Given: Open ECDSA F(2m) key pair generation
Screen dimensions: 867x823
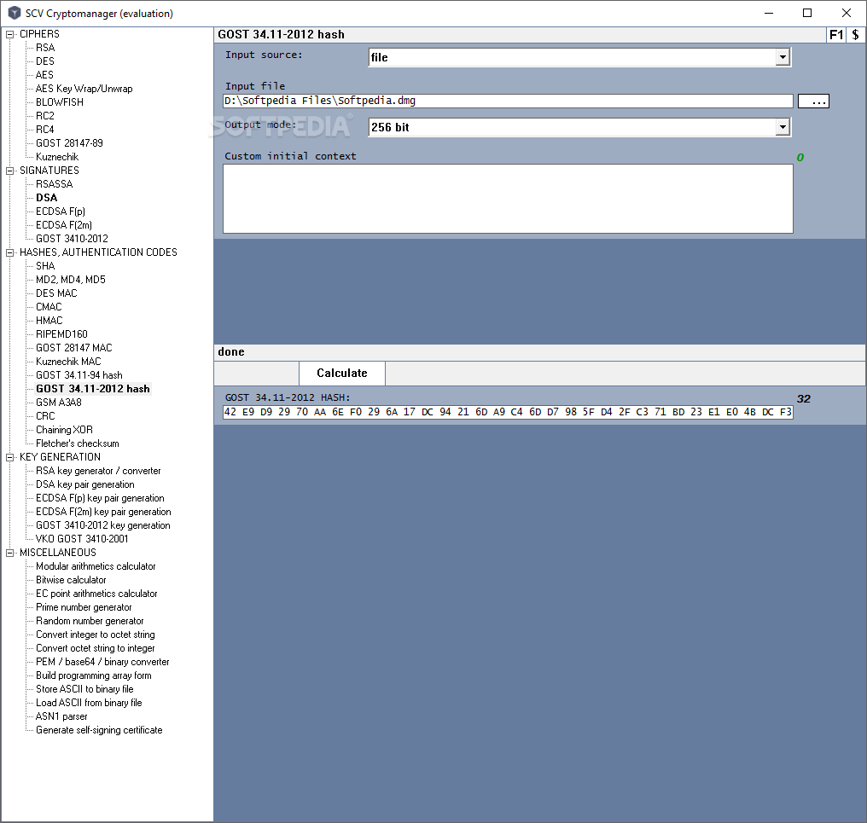Looking at the screenshot, I should pyautogui.click(x=103, y=512).
